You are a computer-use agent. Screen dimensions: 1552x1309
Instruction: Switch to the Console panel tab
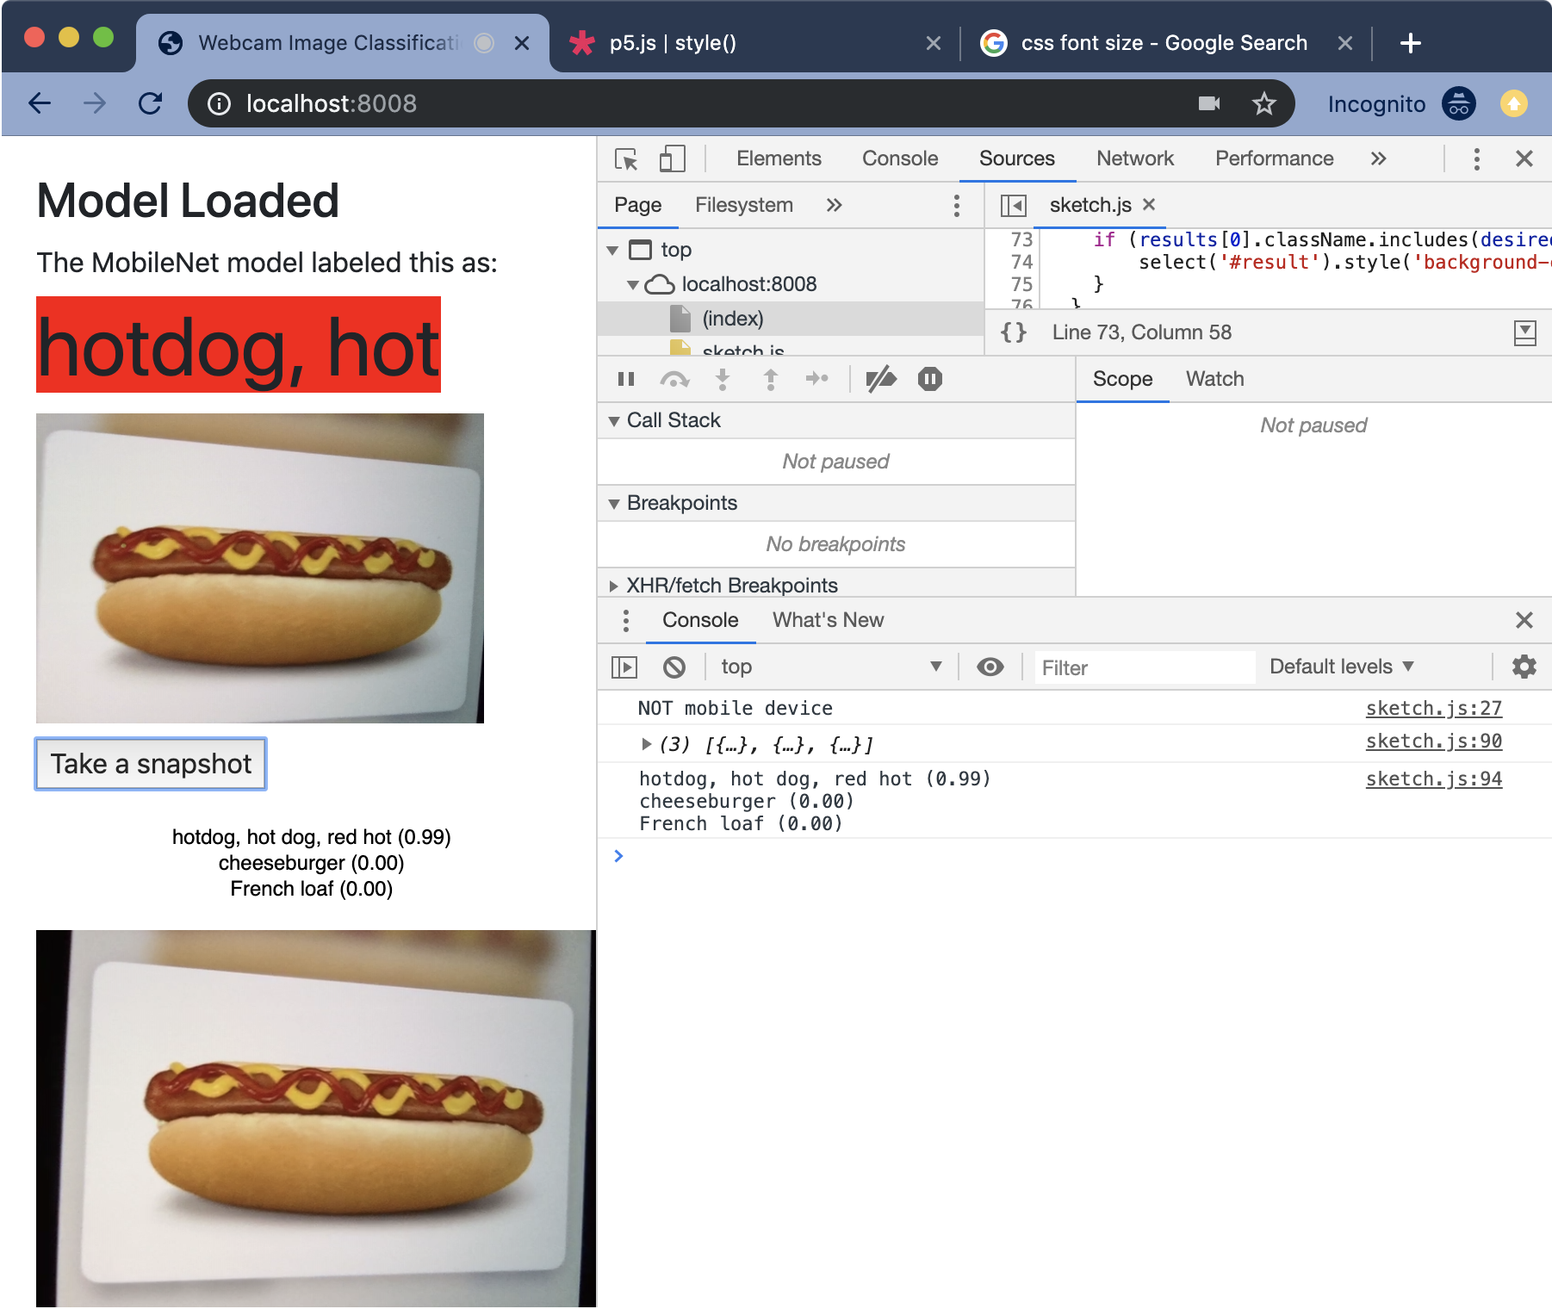(900, 158)
